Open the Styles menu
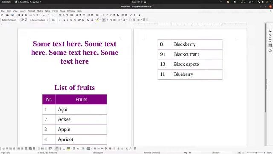The height and width of the screenshot is (154, 273). point(40,11)
